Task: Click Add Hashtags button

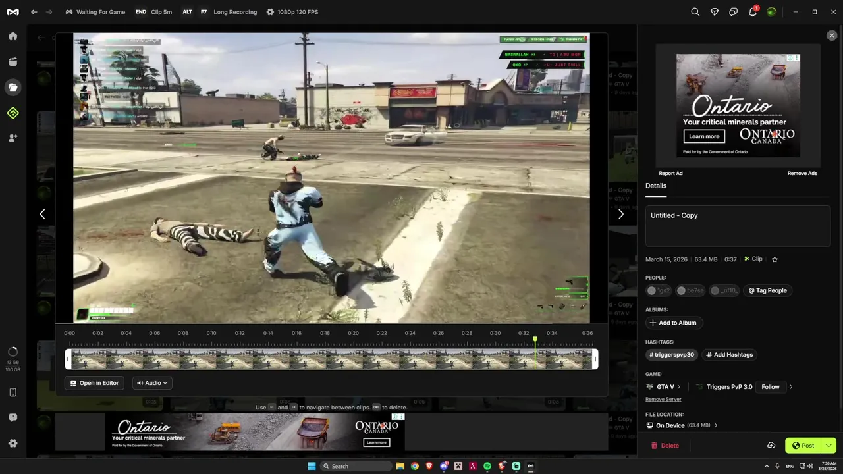Action: click(x=729, y=355)
